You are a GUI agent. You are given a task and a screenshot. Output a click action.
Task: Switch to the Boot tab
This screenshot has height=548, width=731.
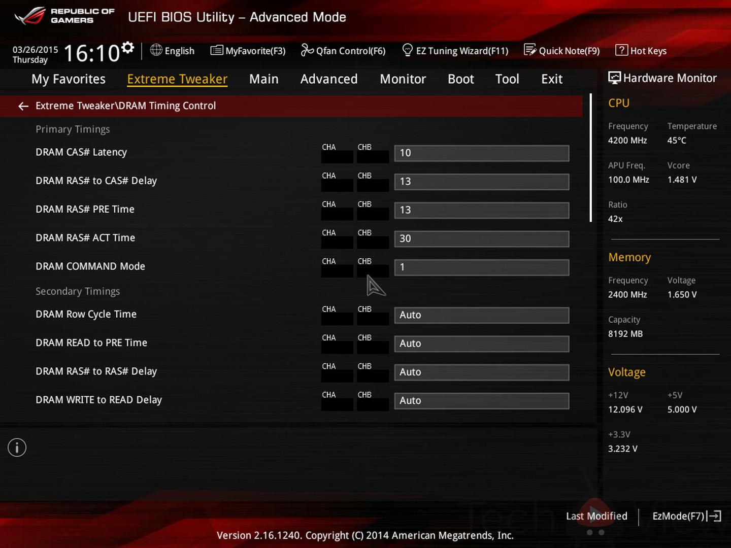[461, 79]
